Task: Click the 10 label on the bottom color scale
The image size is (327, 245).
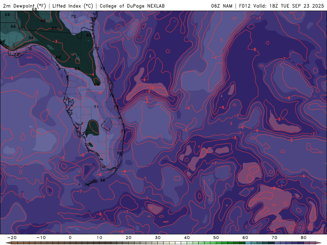Action: (99, 238)
